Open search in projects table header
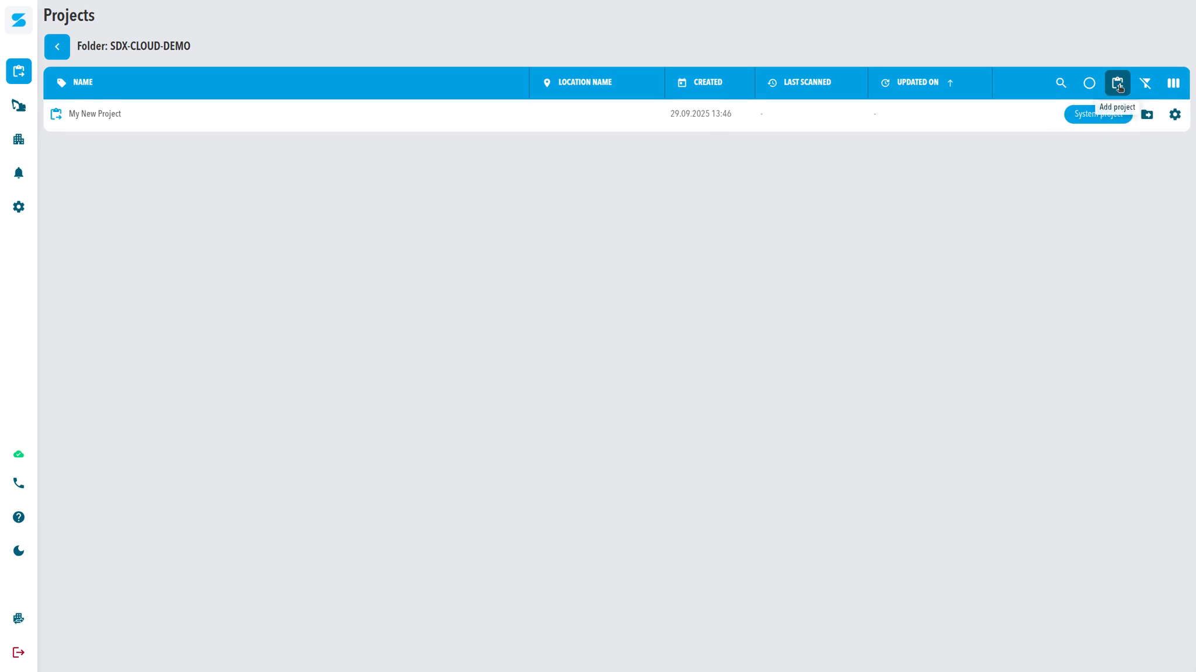This screenshot has height=672, width=1196. (x=1061, y=83)
